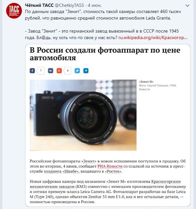Click the 4 июн. tweet timestamp

coord(95,5)
